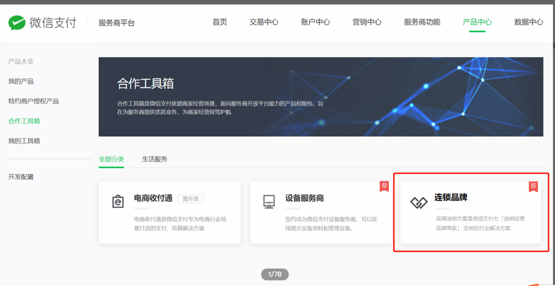Open the 交易中心 navigation menu
Screen dimensions: 555x286
coord(264,22)
